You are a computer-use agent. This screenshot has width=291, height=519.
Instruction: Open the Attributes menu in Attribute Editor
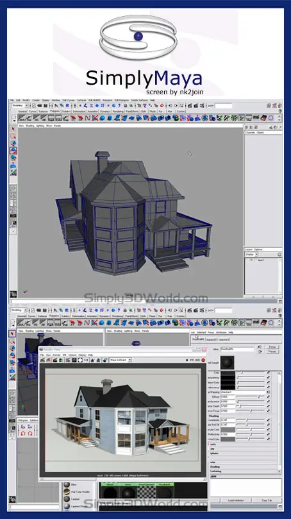point(221,332)
